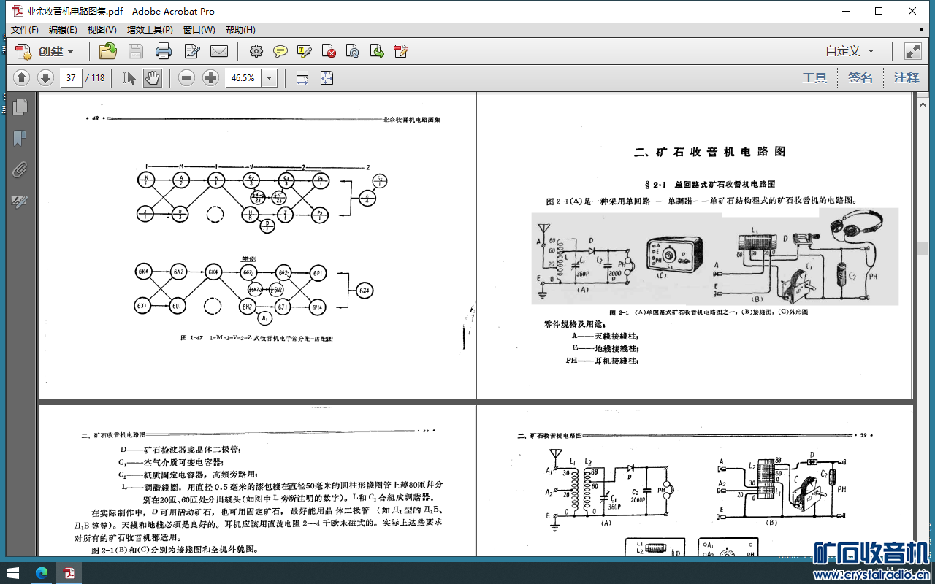Open the 增效工具(P) menu

click(x=150, y=30)
